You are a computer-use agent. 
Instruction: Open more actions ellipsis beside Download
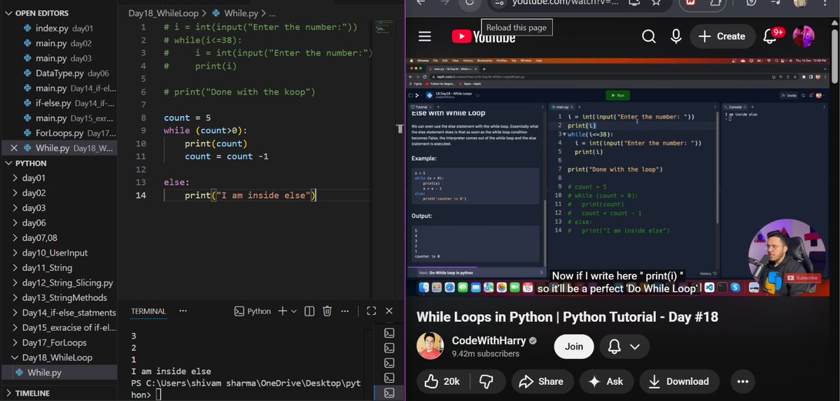[x=743, y=381]
